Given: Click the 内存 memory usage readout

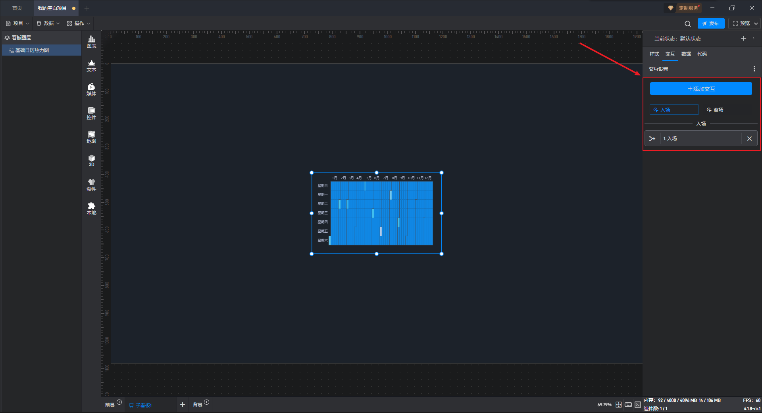Looking at the screenshot, I should click(x=682, y=400).
